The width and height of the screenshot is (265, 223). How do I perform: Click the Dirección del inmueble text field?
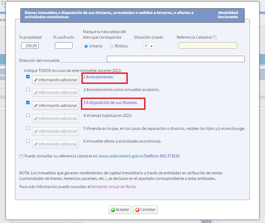pos(175,59)
